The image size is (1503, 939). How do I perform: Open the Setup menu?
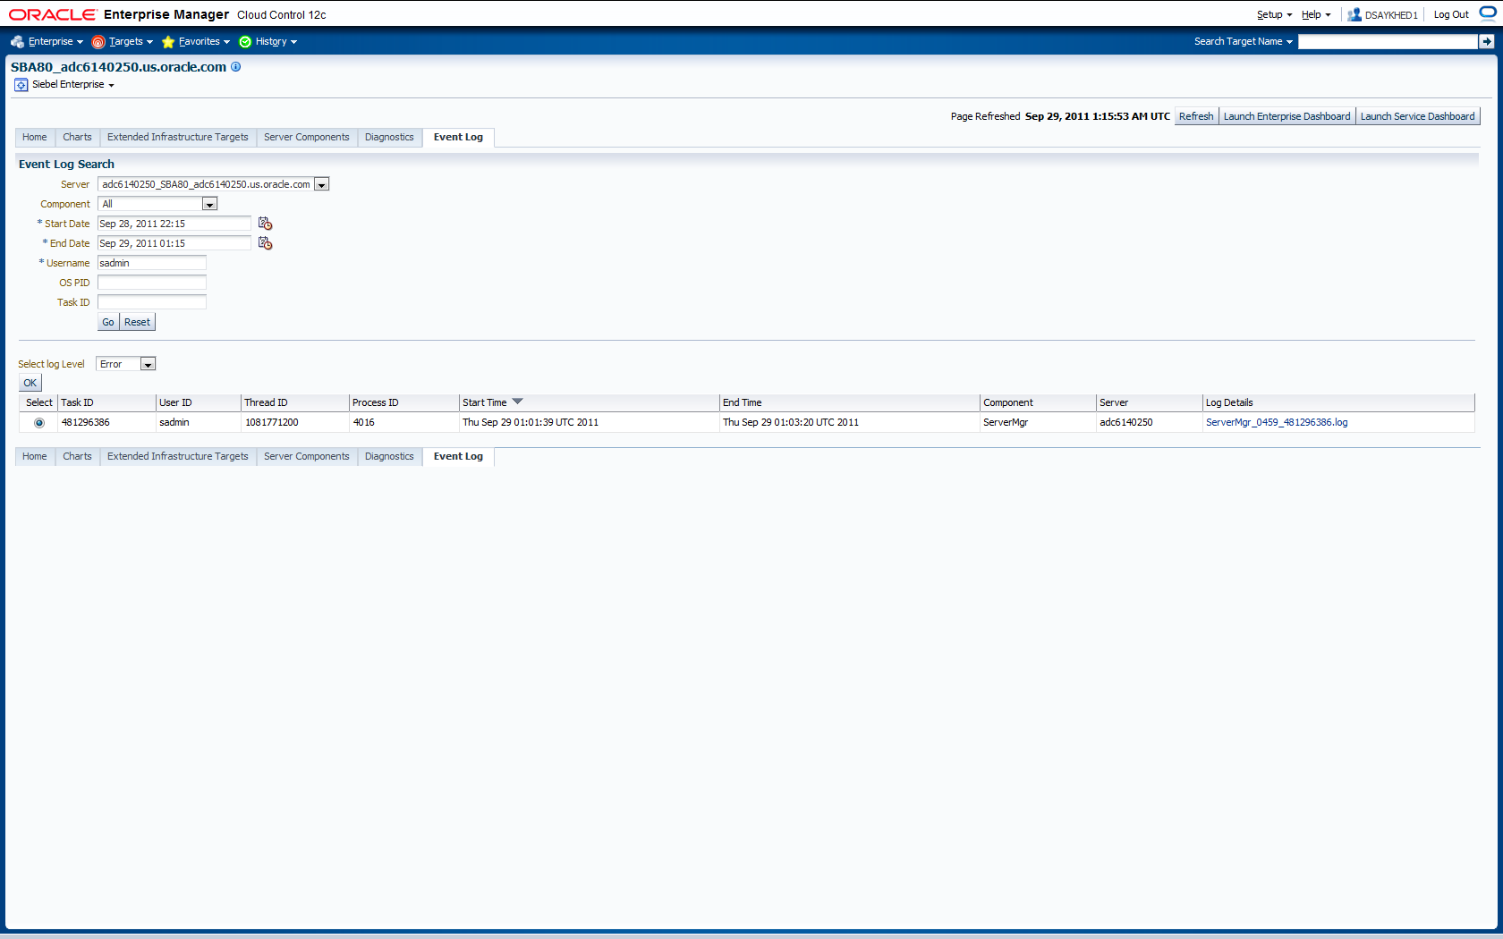click(1274, 14)
